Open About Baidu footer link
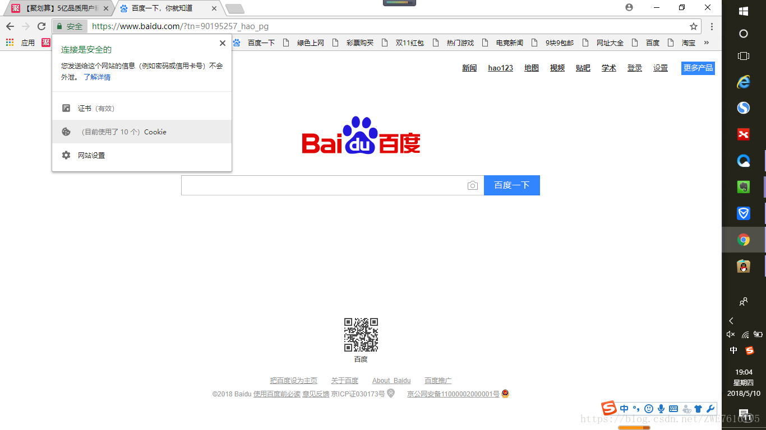Image resolution: width=766 pixels, height=430 pixels. pyautogui.click(x=391, y=381)
